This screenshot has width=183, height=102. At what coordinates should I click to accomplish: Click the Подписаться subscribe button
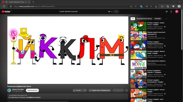click(32, 90)
